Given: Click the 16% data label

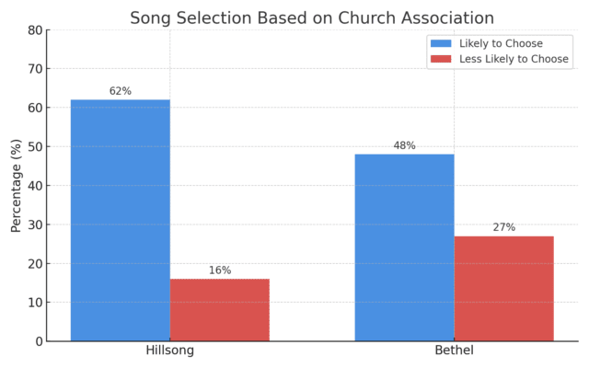Looking at the screenshot, I should [x=220, y=270].
